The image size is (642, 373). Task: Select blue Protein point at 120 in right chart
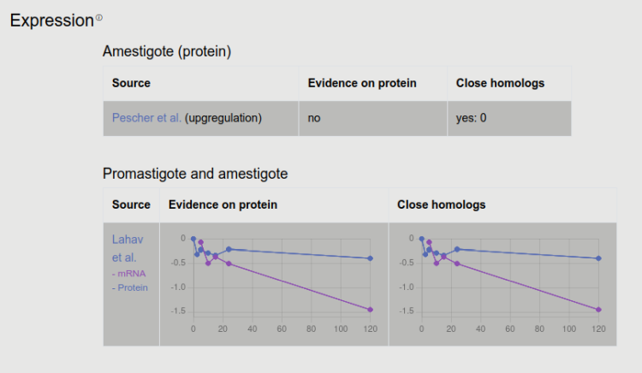tap(598, 258)
